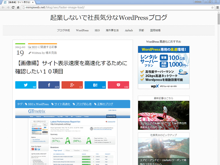
Task: Open the Airbnb coupon pickup article thumbnail
Action: (x=164, y=151)
